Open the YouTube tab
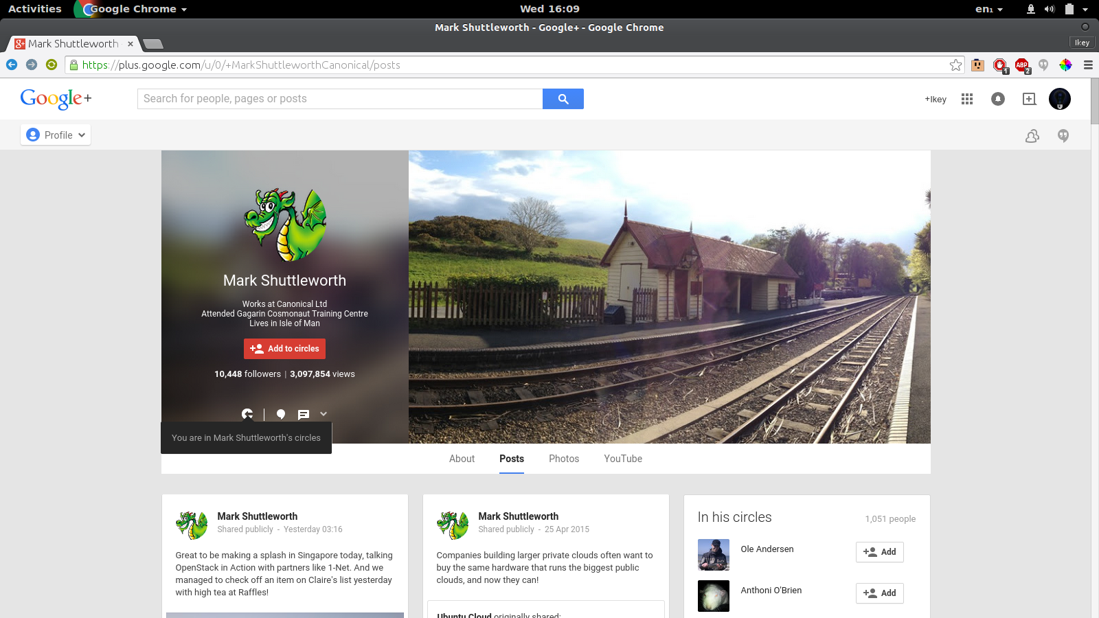 point(623,459)
